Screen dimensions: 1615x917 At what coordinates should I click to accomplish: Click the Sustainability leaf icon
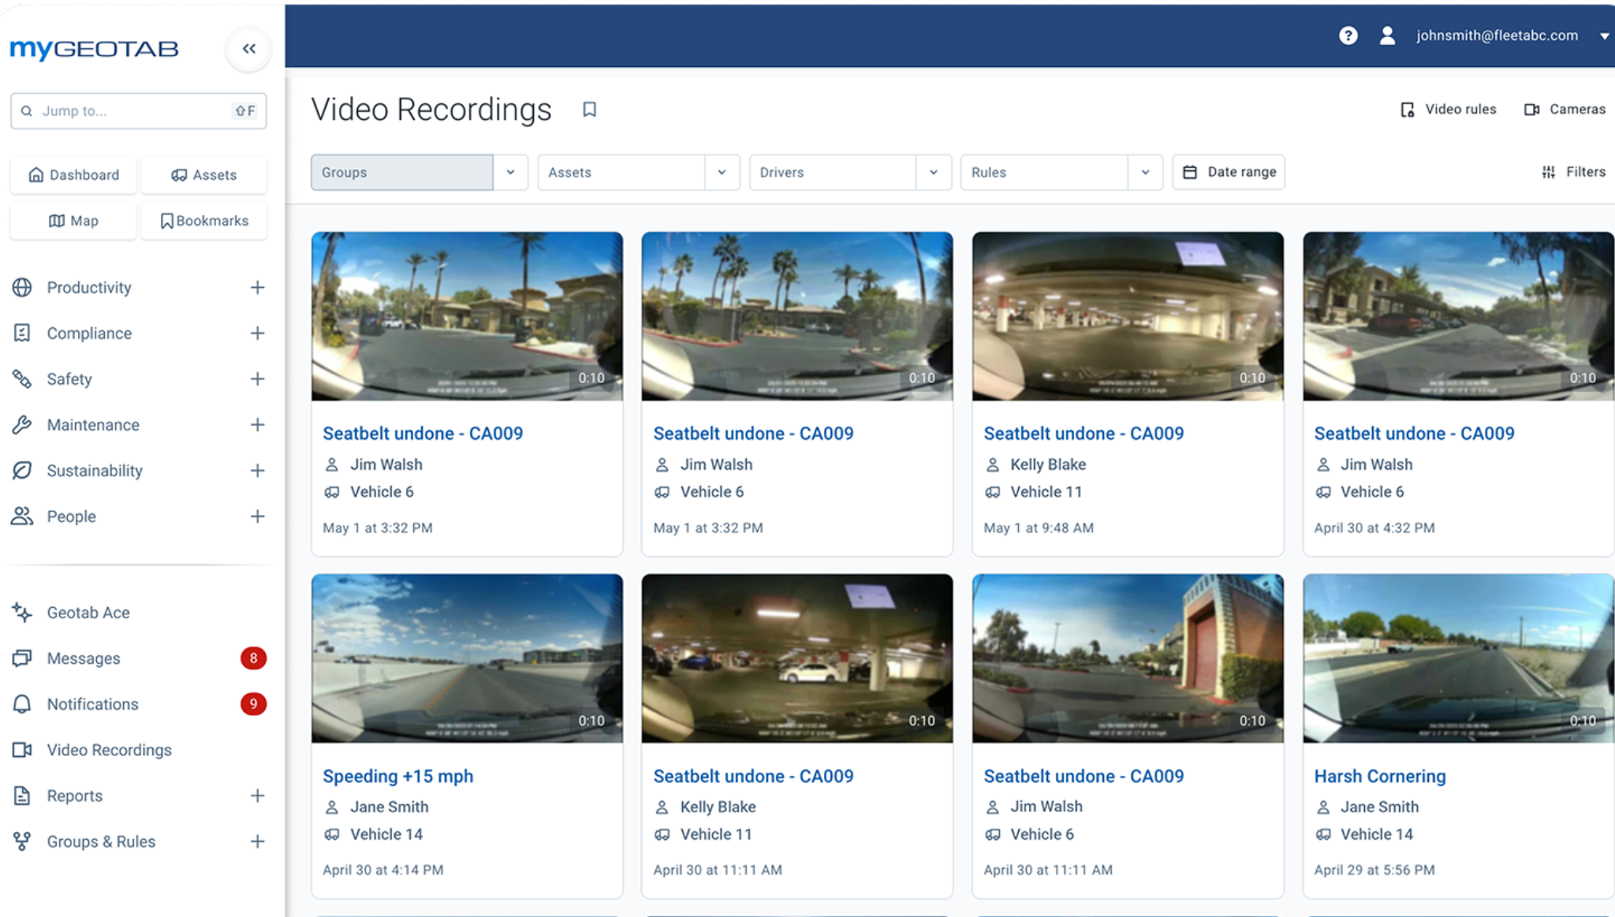(22, 471)
